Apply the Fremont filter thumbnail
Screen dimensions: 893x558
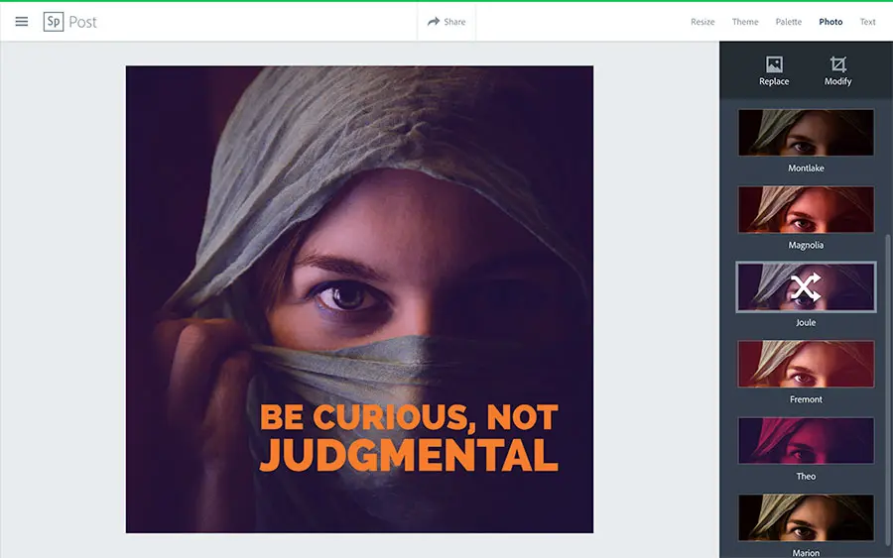click(x=806, y=364)
